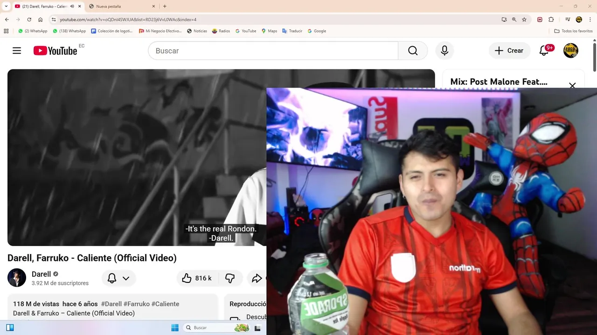Open account avatar menu on YouTube

[571, 51]
